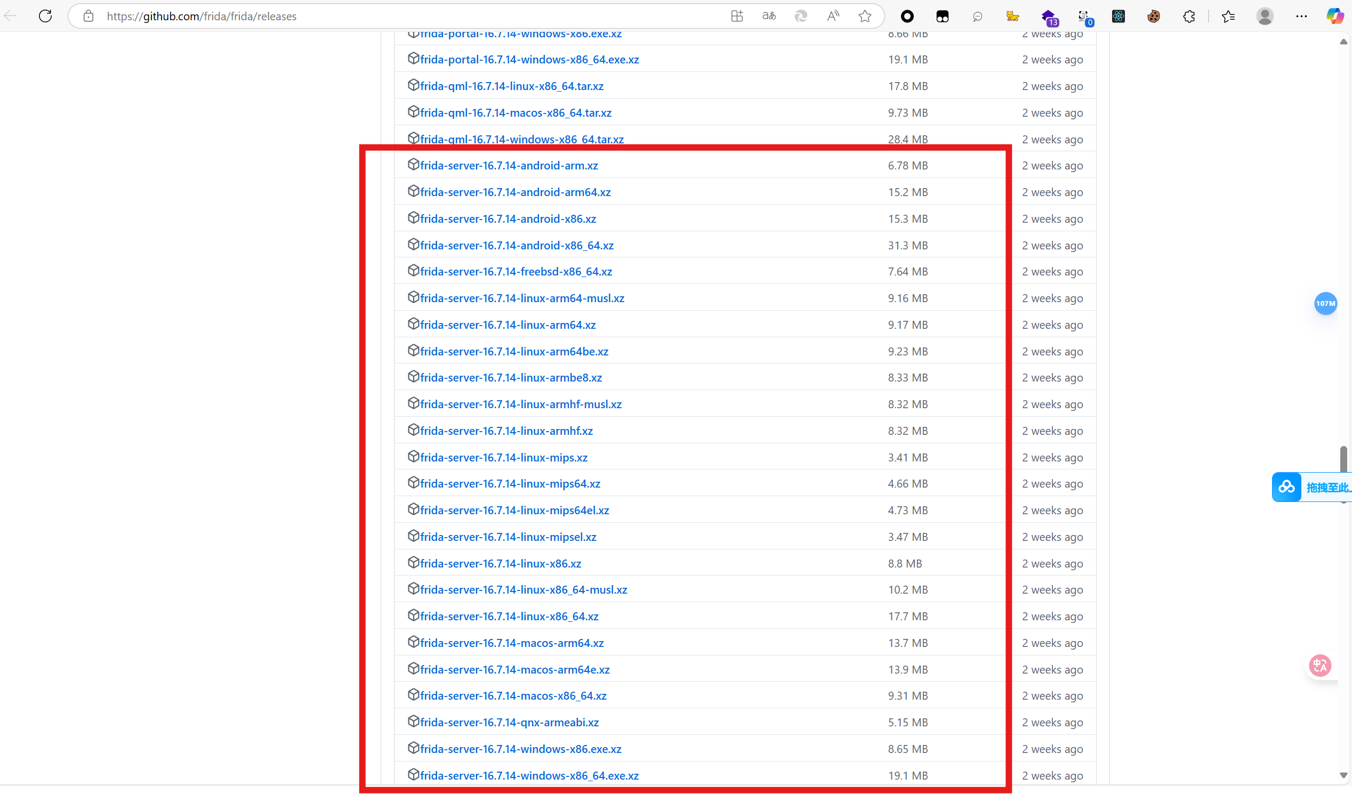Click the extension icon with badge 0

click(x=1085, y=18)
